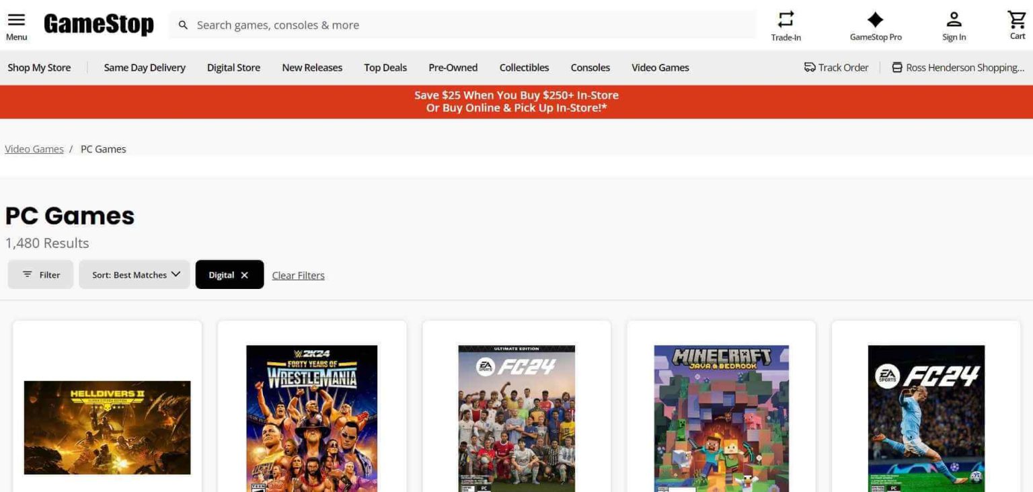The image size is (1033, 492).
Task: Click the GameStop logo
Action: point(98,24)
